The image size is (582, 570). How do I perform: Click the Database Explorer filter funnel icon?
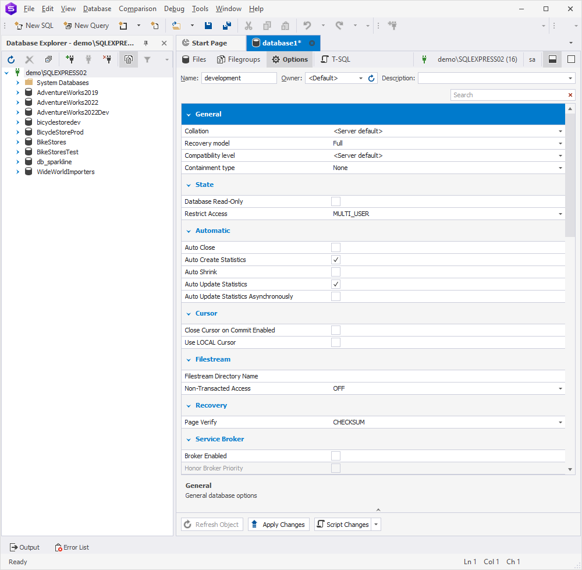(147, 59)
